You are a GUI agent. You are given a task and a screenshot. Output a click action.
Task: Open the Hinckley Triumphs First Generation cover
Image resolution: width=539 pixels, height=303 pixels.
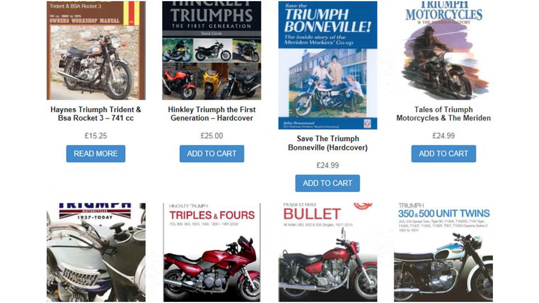pyautogui.click(x=212, y=50)
